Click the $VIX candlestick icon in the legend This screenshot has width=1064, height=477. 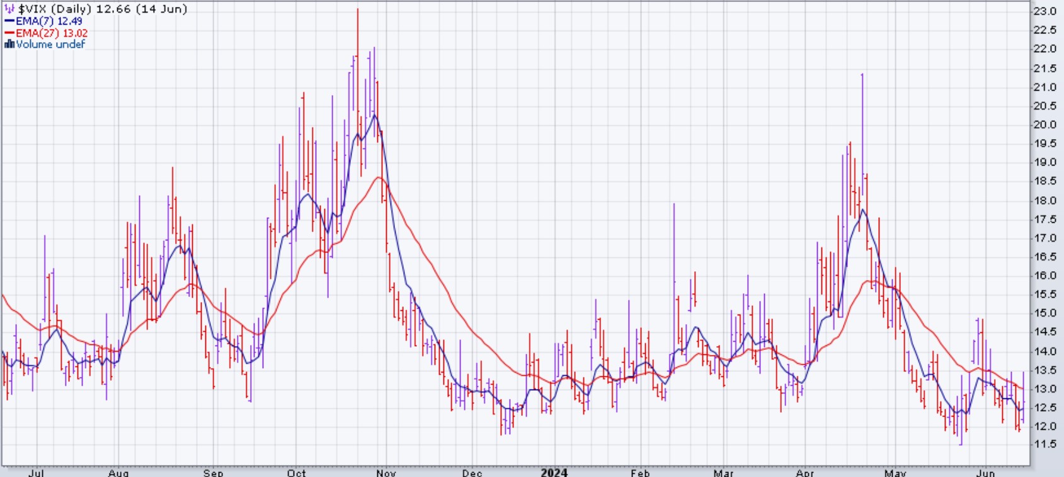[x=9, y=9]
